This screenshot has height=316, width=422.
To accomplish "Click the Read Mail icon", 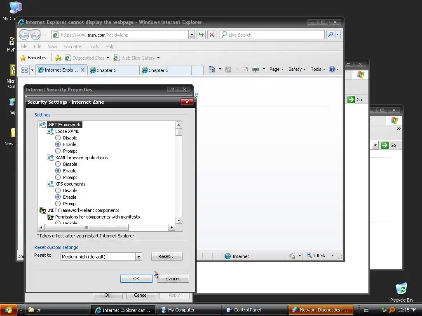I will click(245, 69).
